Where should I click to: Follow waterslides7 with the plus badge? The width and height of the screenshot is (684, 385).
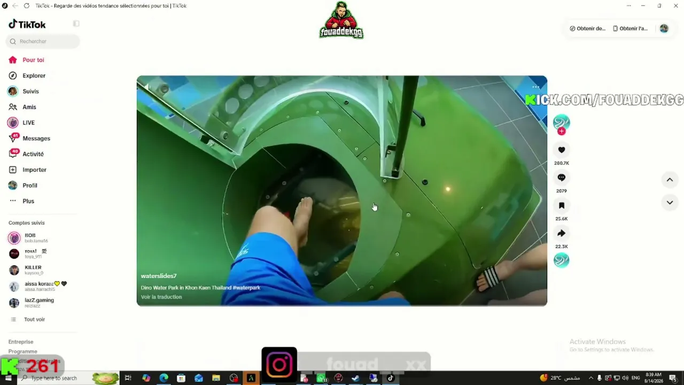tap(561, 132)
